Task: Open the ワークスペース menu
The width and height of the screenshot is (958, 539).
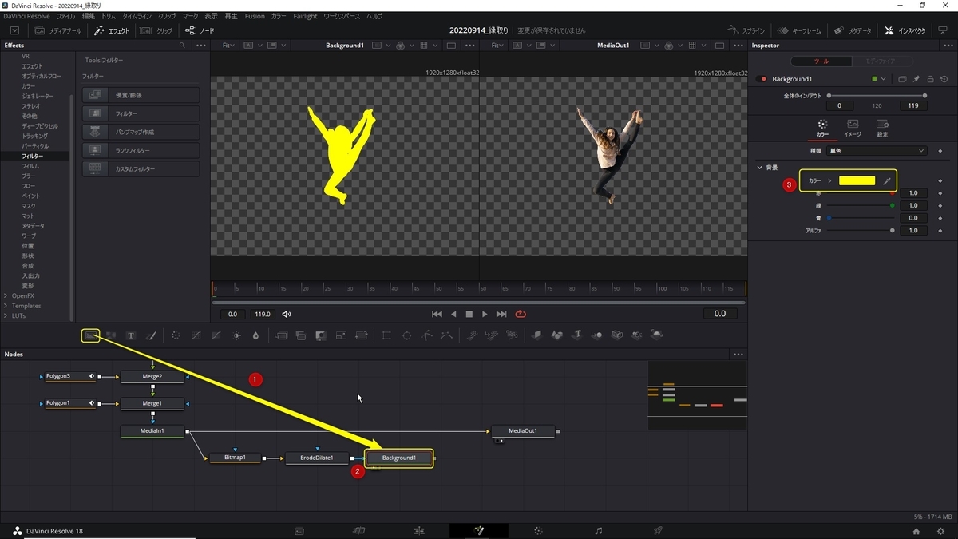Action: coord(342,16)
